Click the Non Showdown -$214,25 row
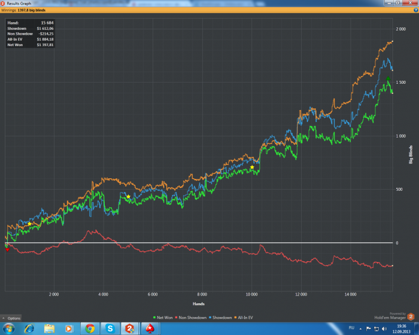Screen dimensions: 419x335 31,34
